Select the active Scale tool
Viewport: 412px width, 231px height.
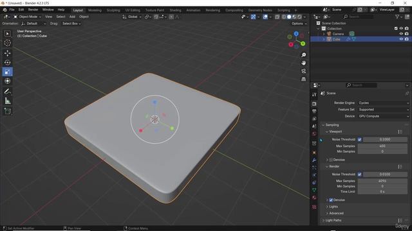tap(7, 72)
